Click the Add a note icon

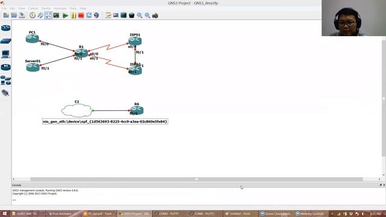[108, 16]
